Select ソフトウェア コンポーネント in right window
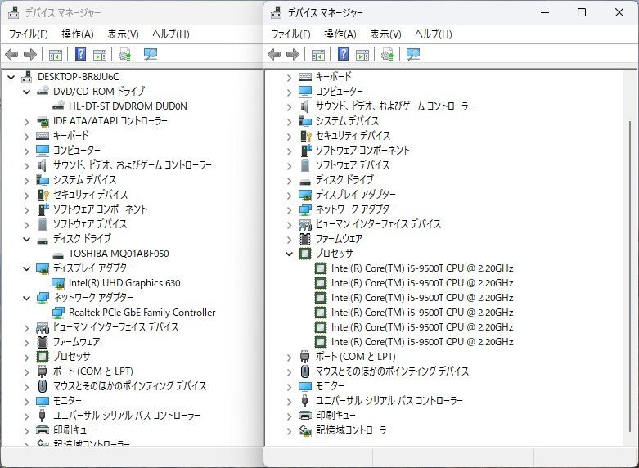The image size is (639, 468). (x=362, y=151)
